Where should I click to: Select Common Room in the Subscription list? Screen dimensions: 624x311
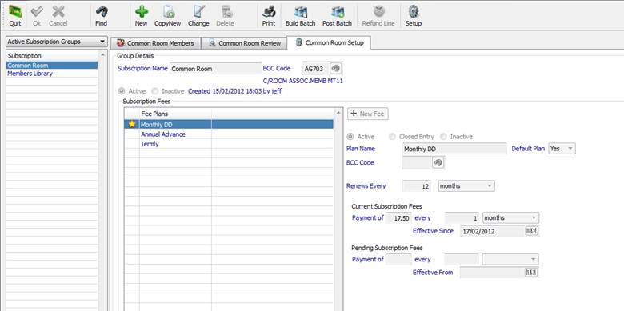coord(52,66)
